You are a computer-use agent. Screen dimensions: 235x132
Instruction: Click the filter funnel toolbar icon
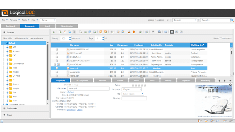[x=152, y=32]
